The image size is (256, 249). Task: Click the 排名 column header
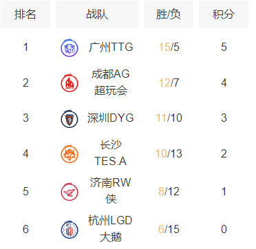[25, 14]
